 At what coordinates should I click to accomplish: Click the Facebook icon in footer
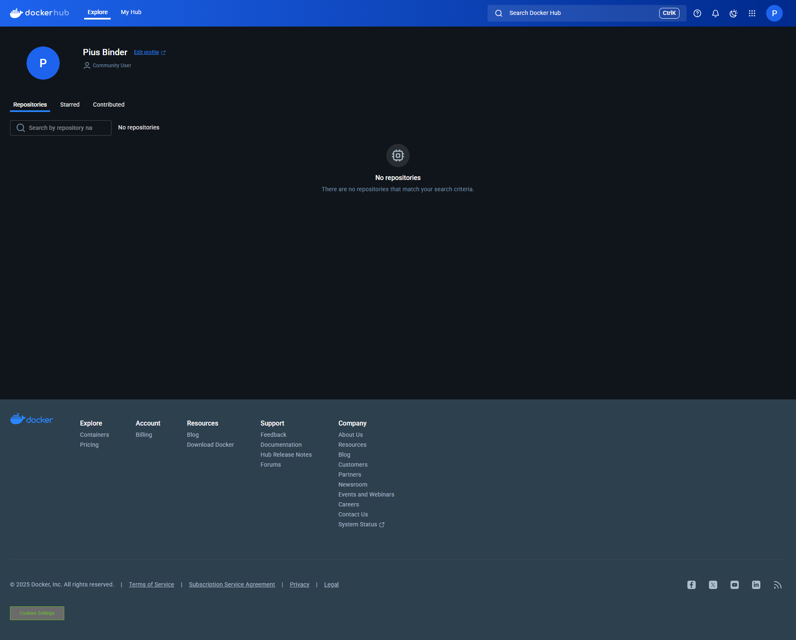click(x=692, y=585)
